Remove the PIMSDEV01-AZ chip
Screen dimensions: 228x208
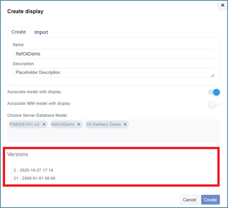point(44,125)
